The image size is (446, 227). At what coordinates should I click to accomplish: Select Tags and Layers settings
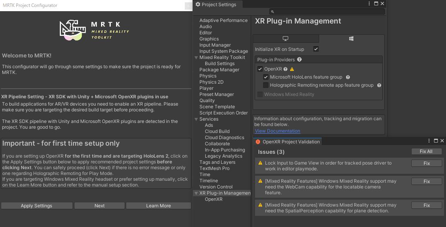[217, 162]
